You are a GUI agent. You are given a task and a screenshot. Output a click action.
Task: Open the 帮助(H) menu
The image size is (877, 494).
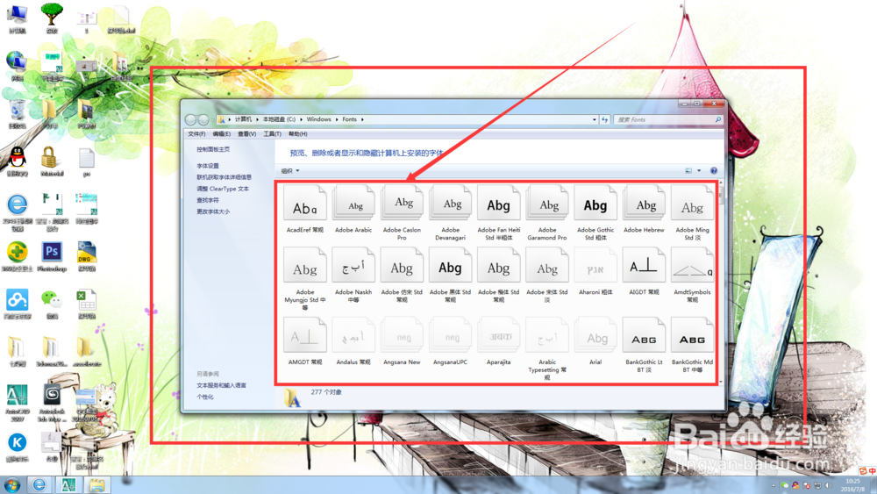297,134
